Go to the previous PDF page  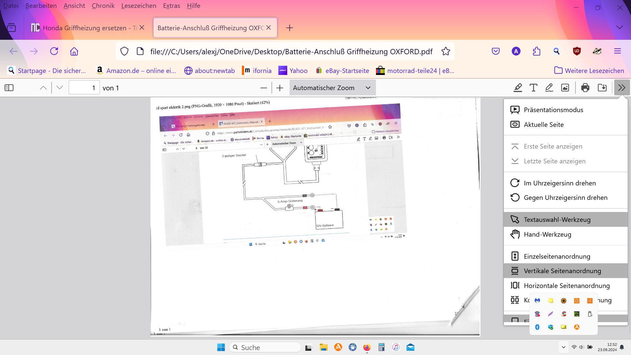pos(43,88)
